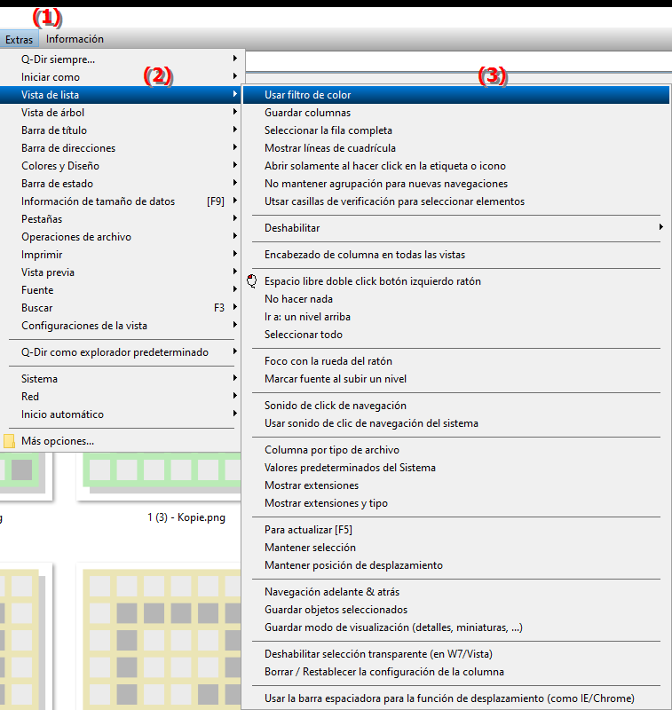Toggle casillas de verificación para seleccionar elementos
The image size is (672, 710).
[456, 201]
